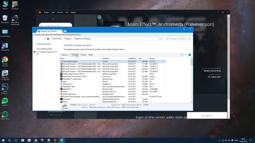Screen dimensions: 255x143
Task: Sort by the Installed On column header
Action: click(132, 58)
